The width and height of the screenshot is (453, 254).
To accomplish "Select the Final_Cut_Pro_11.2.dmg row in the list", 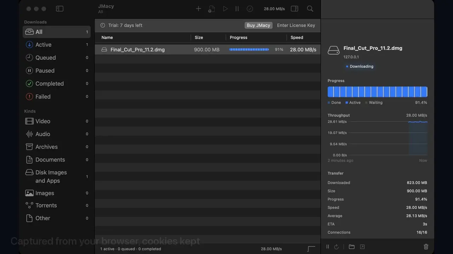I will (208, 50).
